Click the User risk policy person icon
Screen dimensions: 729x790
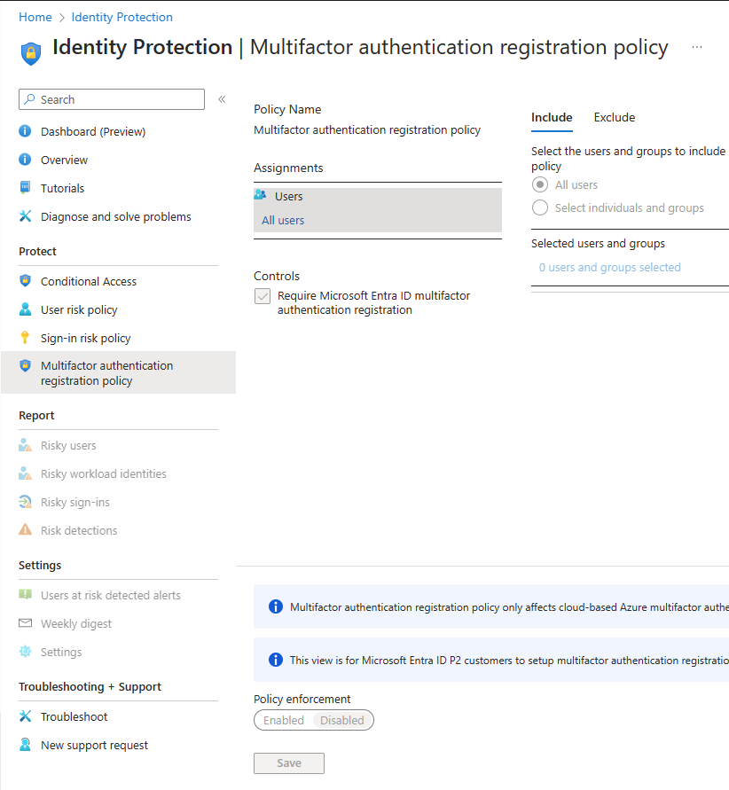click(x=25, y=309)
